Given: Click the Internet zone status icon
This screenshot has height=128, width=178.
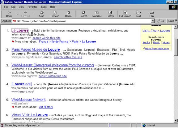Looking at the screenshot, I should (144, 126).
